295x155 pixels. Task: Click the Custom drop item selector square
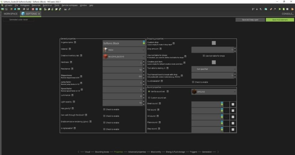click(214, 43)
